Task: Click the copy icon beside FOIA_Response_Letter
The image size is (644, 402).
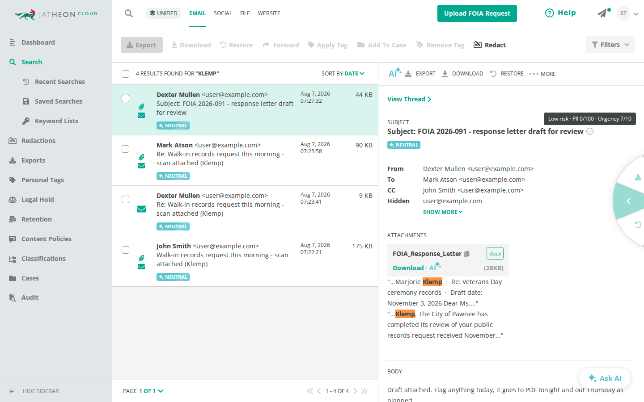Action: [467, 254]
